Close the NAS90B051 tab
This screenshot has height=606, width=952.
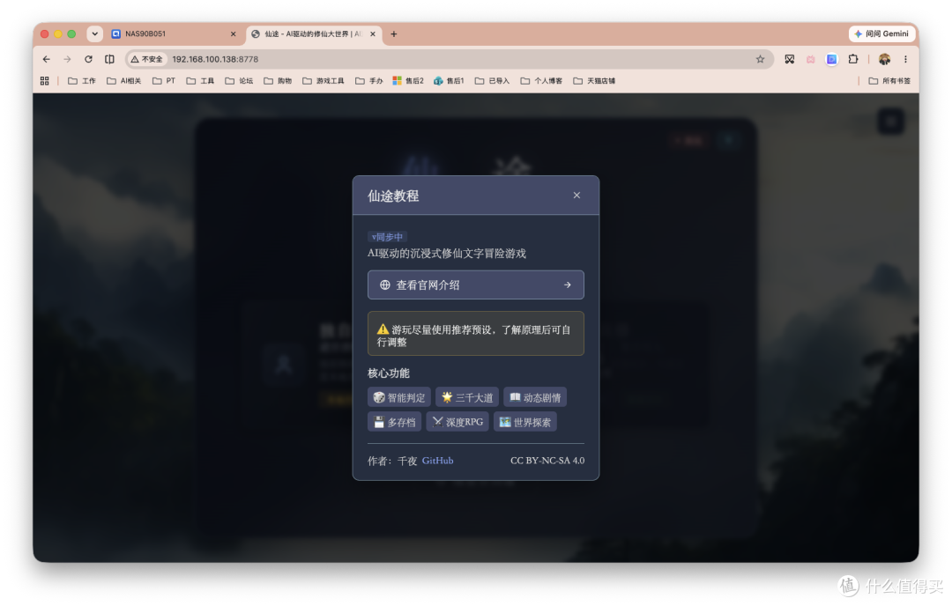tap(233, 34)
